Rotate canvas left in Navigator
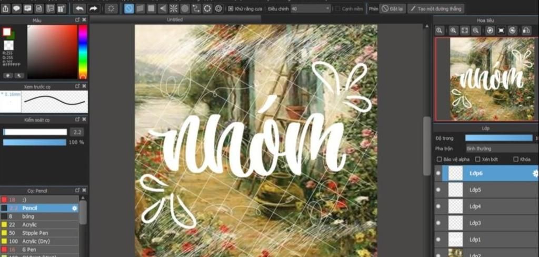 [490, 31]
